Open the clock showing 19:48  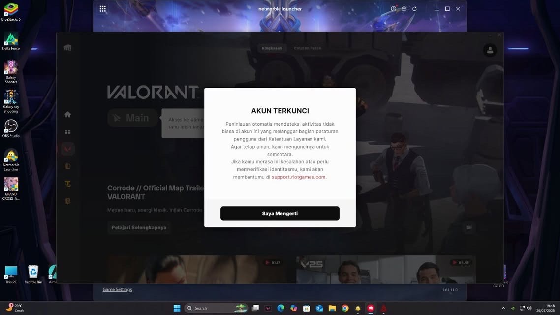point(545,308)
